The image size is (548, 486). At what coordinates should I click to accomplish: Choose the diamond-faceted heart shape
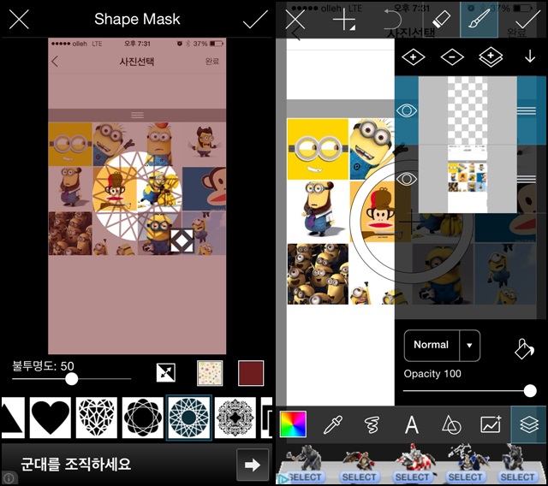97,418
